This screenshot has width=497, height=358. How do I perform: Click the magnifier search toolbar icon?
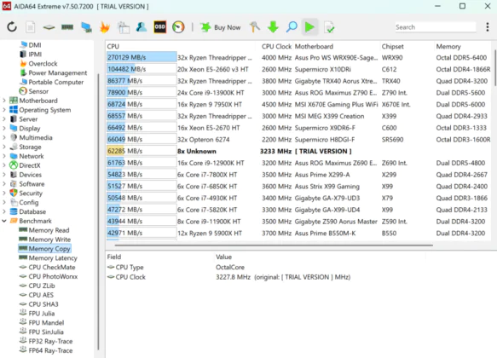292,27
